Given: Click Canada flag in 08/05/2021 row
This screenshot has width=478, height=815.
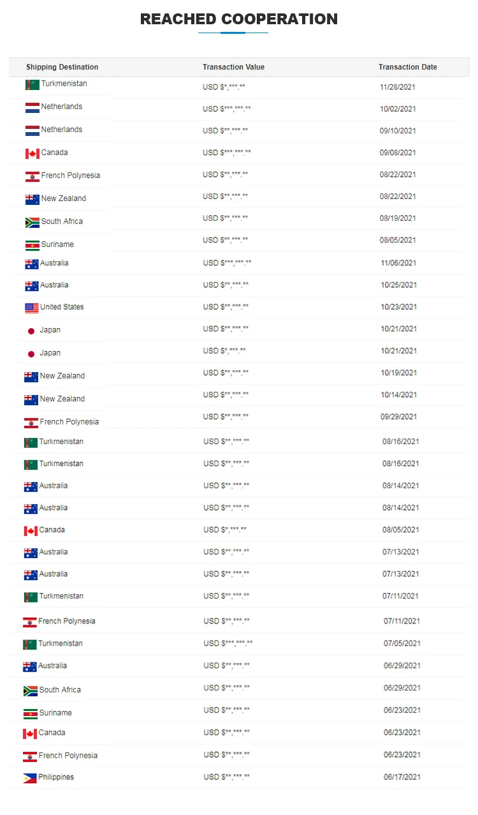Looking at the screenshot, I should [x=31, y=531].
